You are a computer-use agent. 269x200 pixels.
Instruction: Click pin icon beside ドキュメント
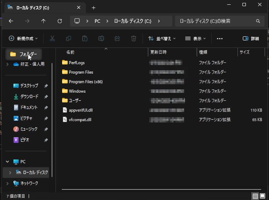point(46,107)
